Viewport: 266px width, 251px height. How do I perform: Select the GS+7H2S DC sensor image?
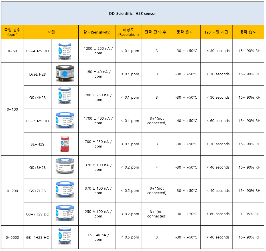65,214
